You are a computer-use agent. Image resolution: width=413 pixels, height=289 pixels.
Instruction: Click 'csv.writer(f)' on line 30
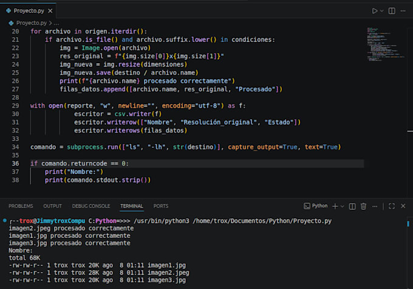[138, 114]
